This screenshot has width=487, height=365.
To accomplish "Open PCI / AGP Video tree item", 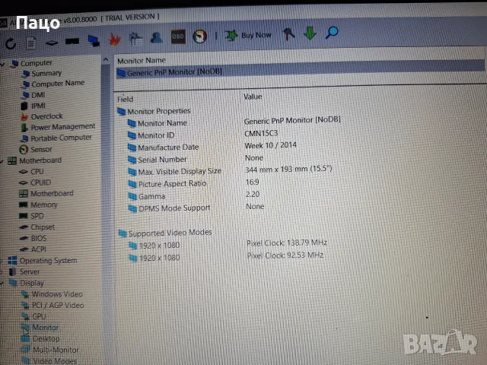I will pyautogui.click(x=58, y=306).
